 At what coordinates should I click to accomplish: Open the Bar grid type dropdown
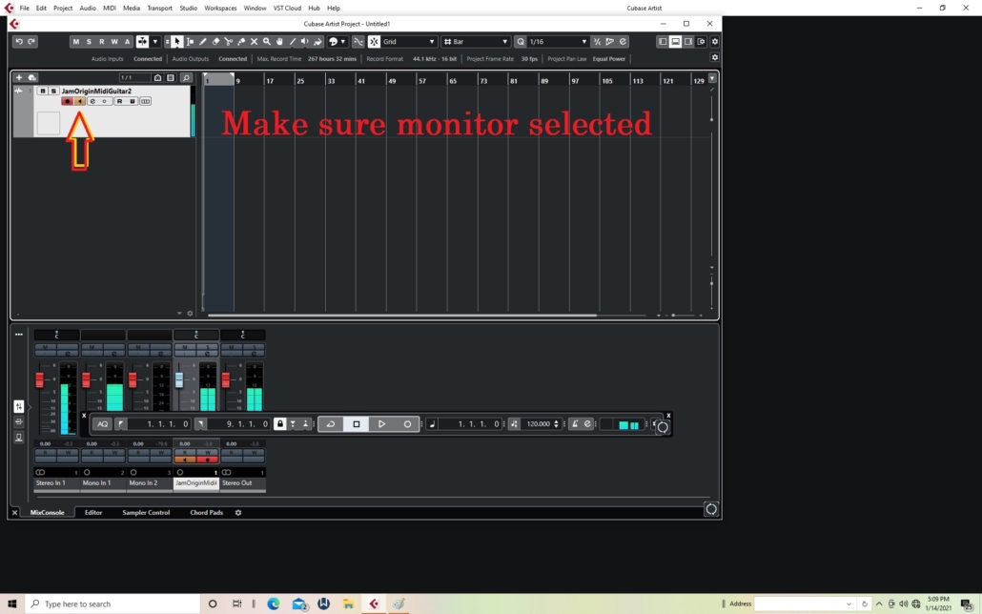[x=476, y=41]
